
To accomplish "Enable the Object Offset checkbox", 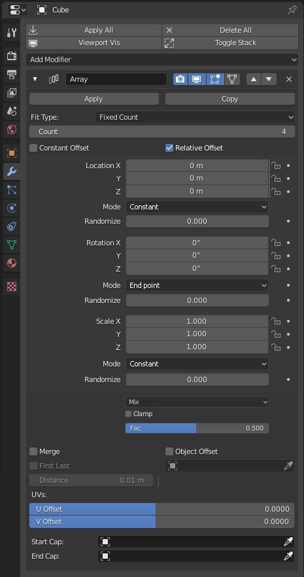I will tap(169, 451).
